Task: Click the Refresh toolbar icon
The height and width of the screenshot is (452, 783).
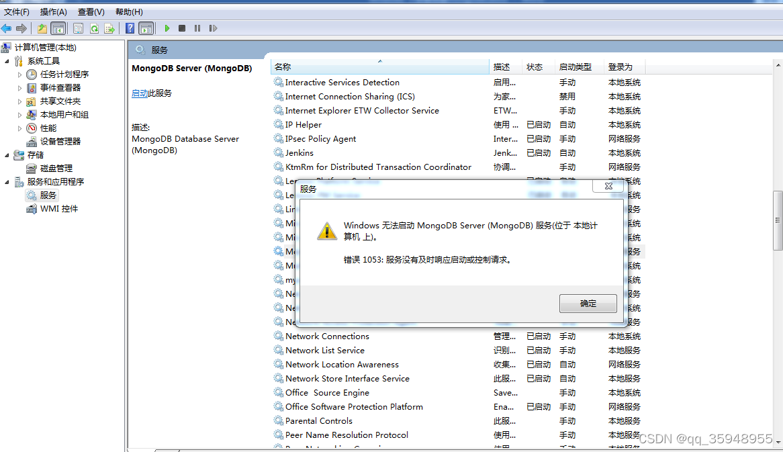Action: pyautogui.click(x=94, y=28)
